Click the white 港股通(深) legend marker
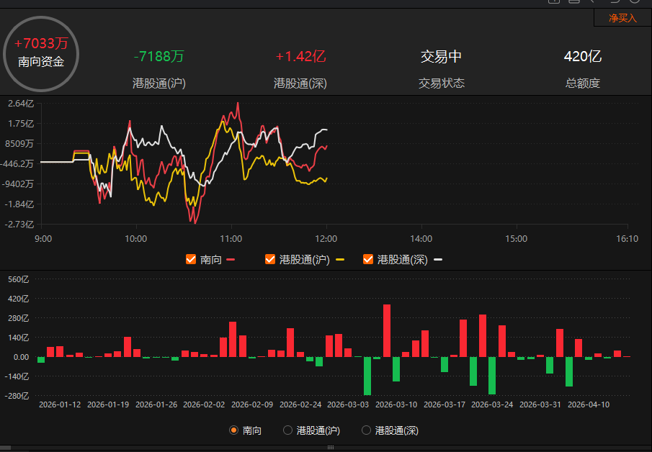 [438, 260]
